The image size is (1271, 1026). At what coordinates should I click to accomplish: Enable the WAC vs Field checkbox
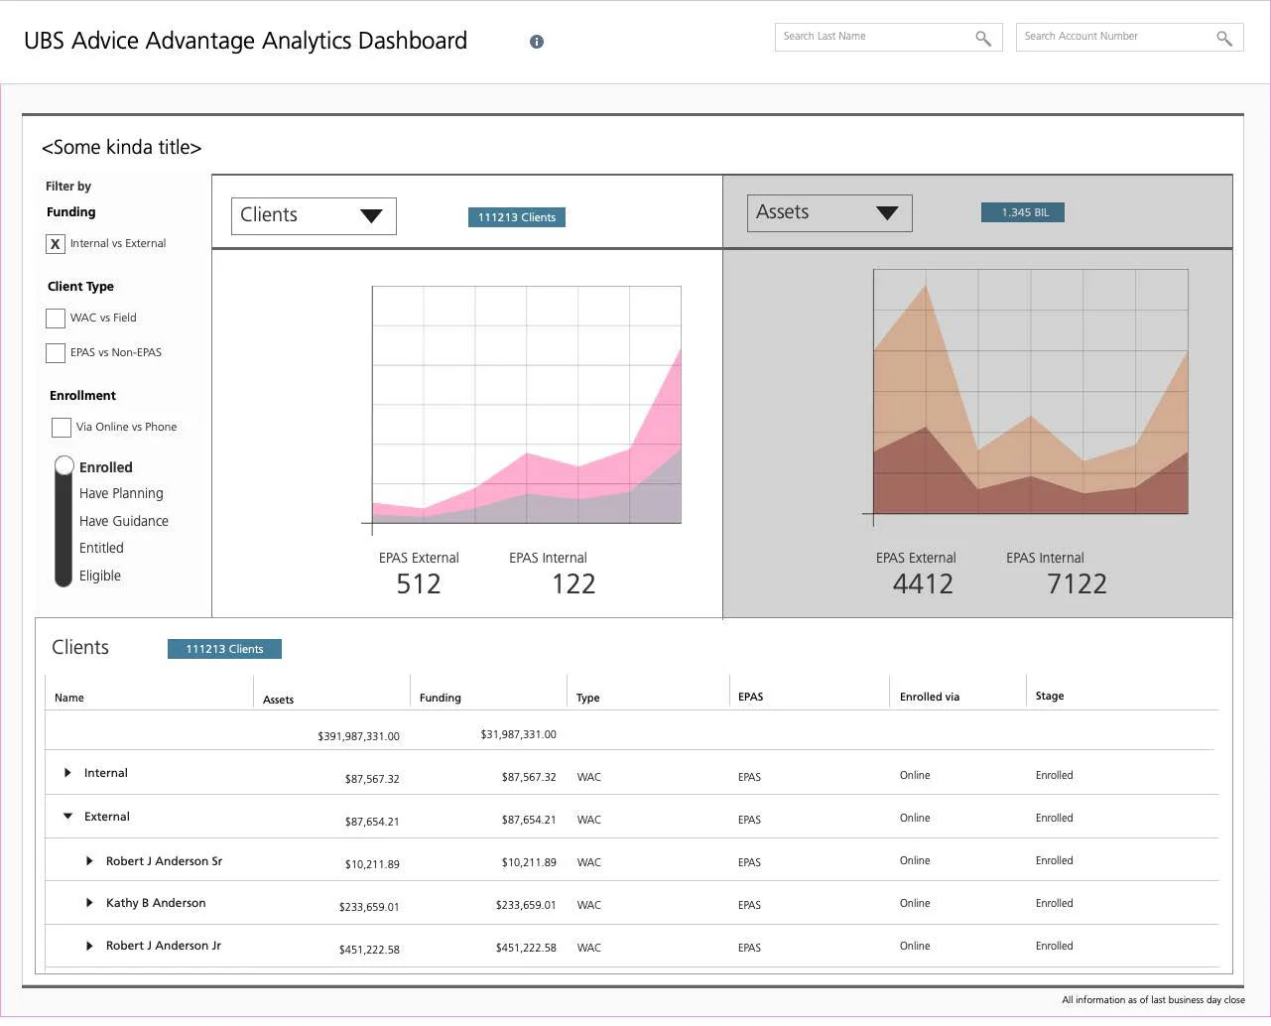click(56, 319)
